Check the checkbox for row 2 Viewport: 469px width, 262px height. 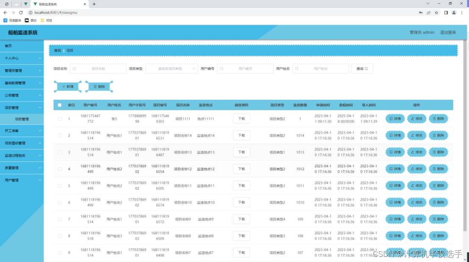coord(59,136)
